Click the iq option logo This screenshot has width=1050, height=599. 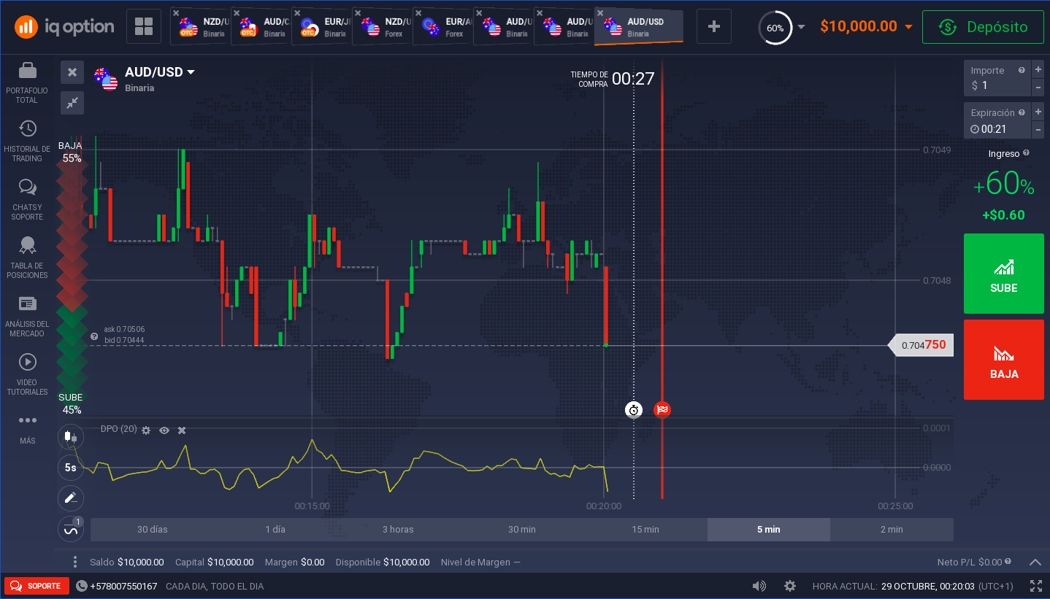(64, 27)
